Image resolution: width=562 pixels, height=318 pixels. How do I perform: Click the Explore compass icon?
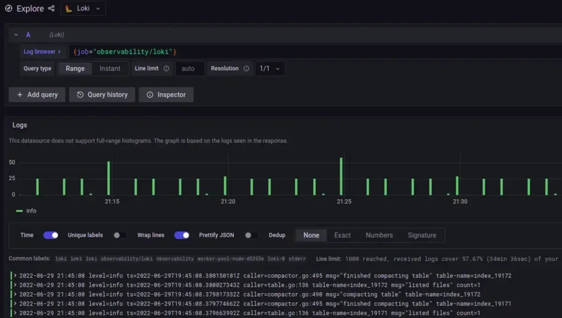[8, 8]
